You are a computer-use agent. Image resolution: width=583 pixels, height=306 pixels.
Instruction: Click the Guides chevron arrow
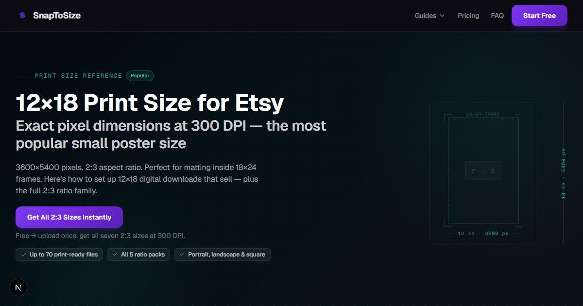click(442, 16)
